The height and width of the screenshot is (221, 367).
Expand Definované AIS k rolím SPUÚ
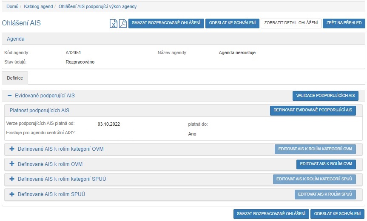12,194
